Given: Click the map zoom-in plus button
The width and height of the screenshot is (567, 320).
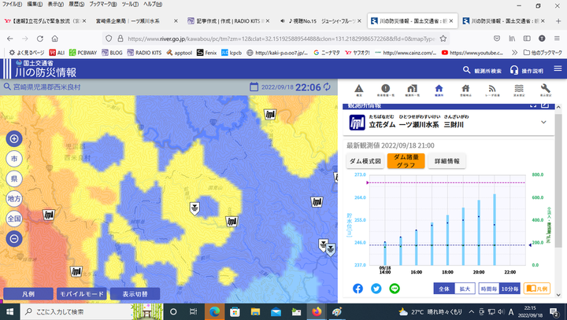Looking at the screenshot, I should [14, 139].
